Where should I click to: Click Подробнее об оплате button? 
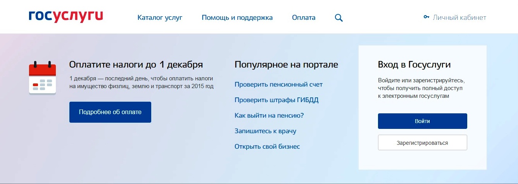tap(110, 112)
